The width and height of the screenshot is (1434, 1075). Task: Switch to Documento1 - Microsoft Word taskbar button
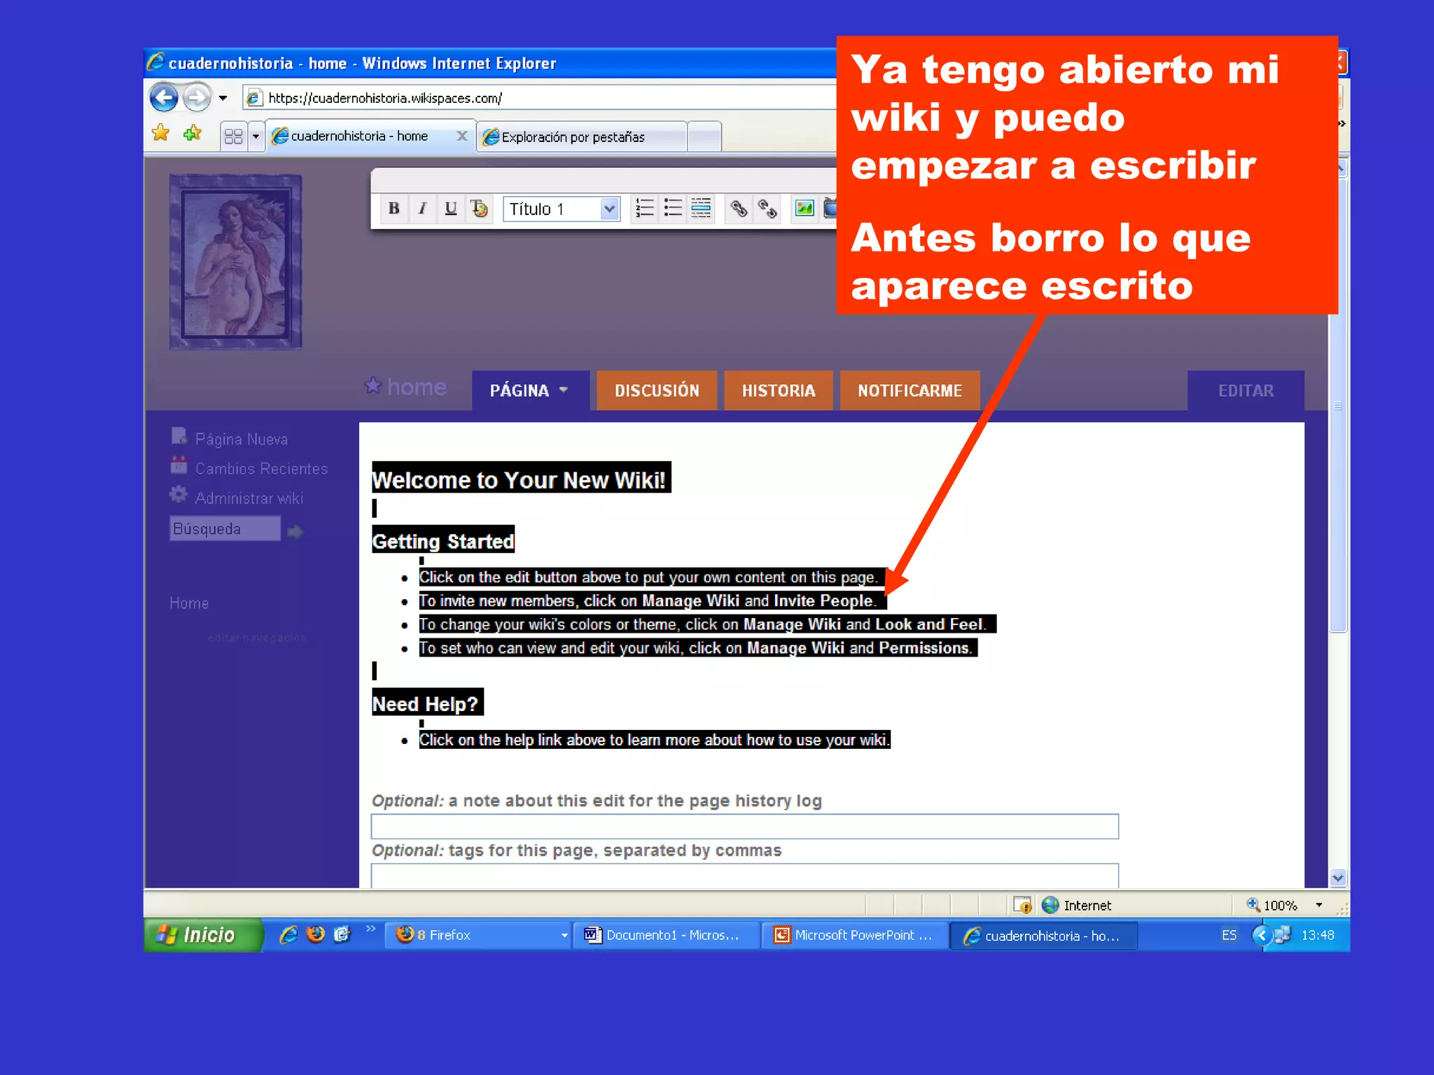point(666,935)
